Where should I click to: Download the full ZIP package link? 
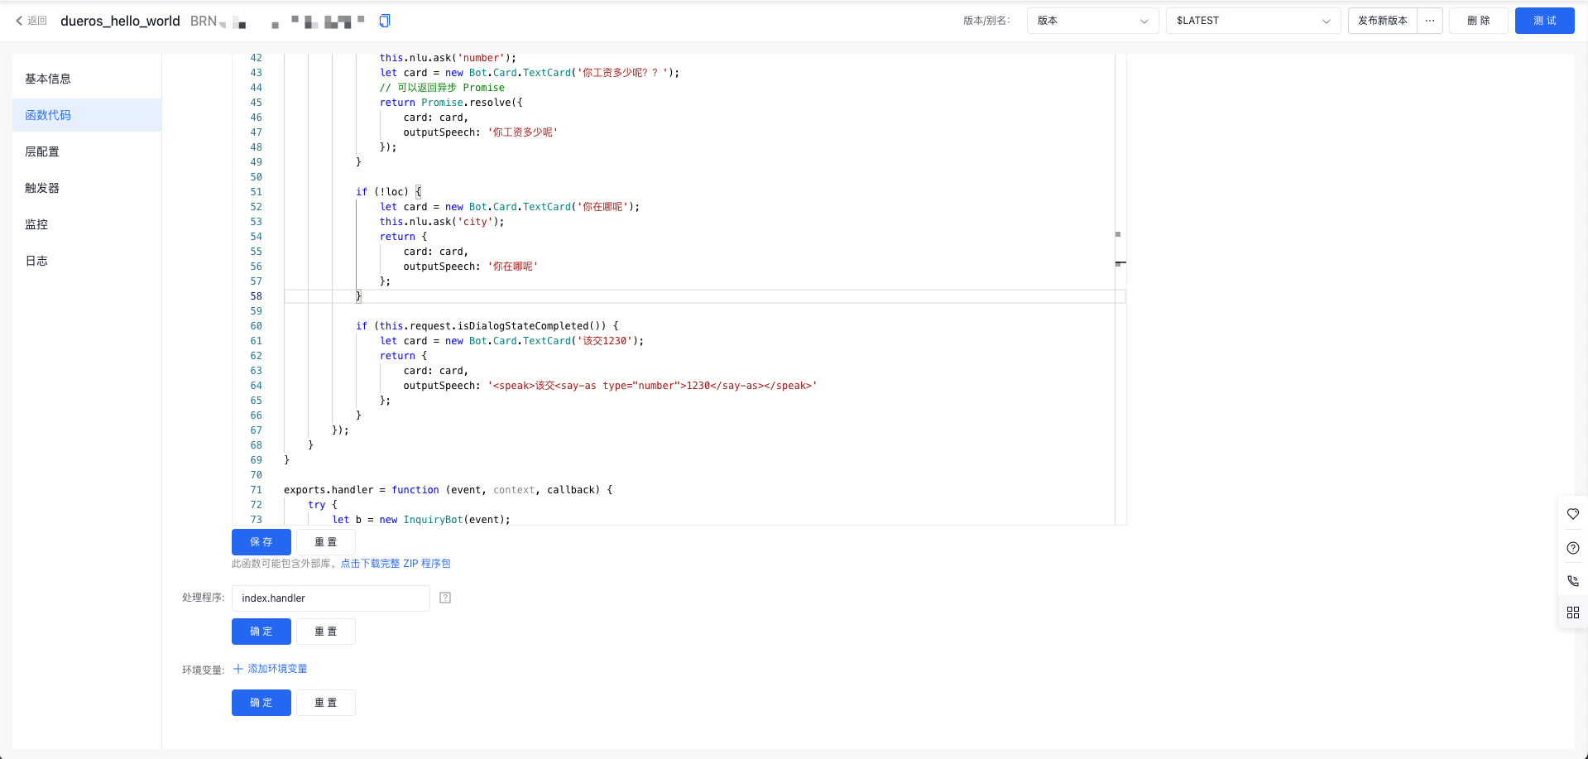(396, 564)
